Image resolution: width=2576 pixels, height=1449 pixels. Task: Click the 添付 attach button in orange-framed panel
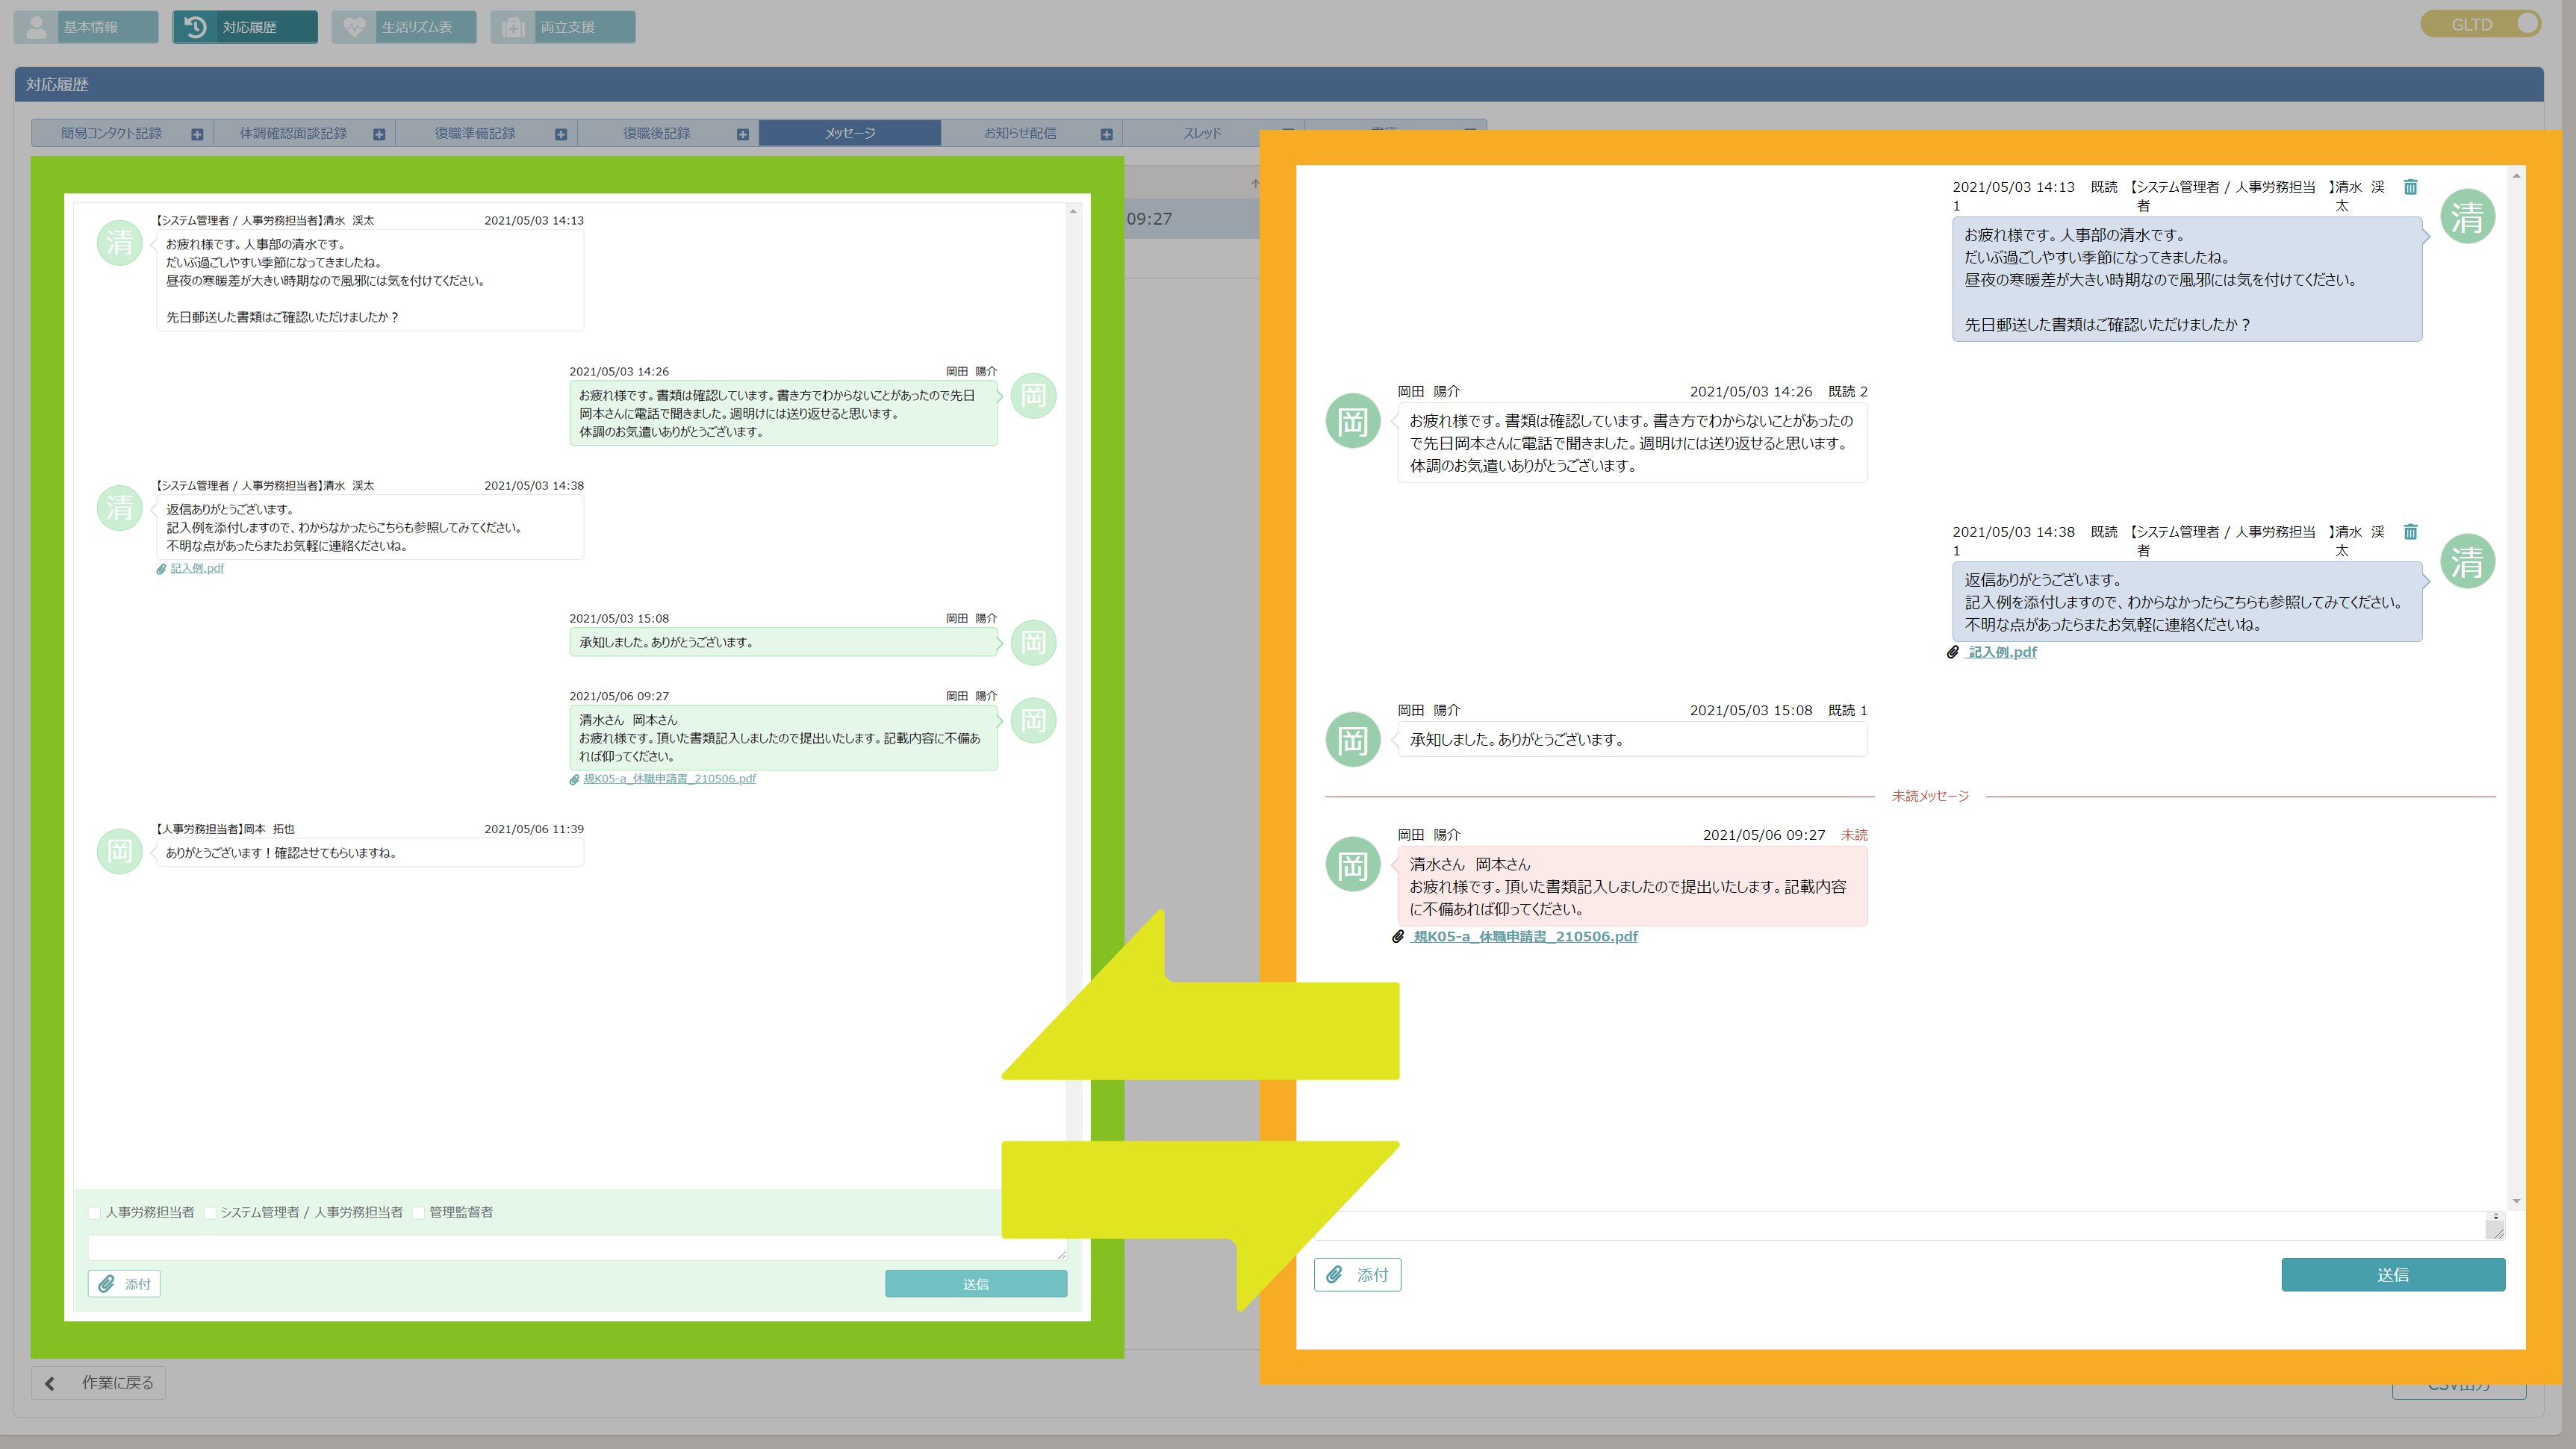click(1357, 1275)
